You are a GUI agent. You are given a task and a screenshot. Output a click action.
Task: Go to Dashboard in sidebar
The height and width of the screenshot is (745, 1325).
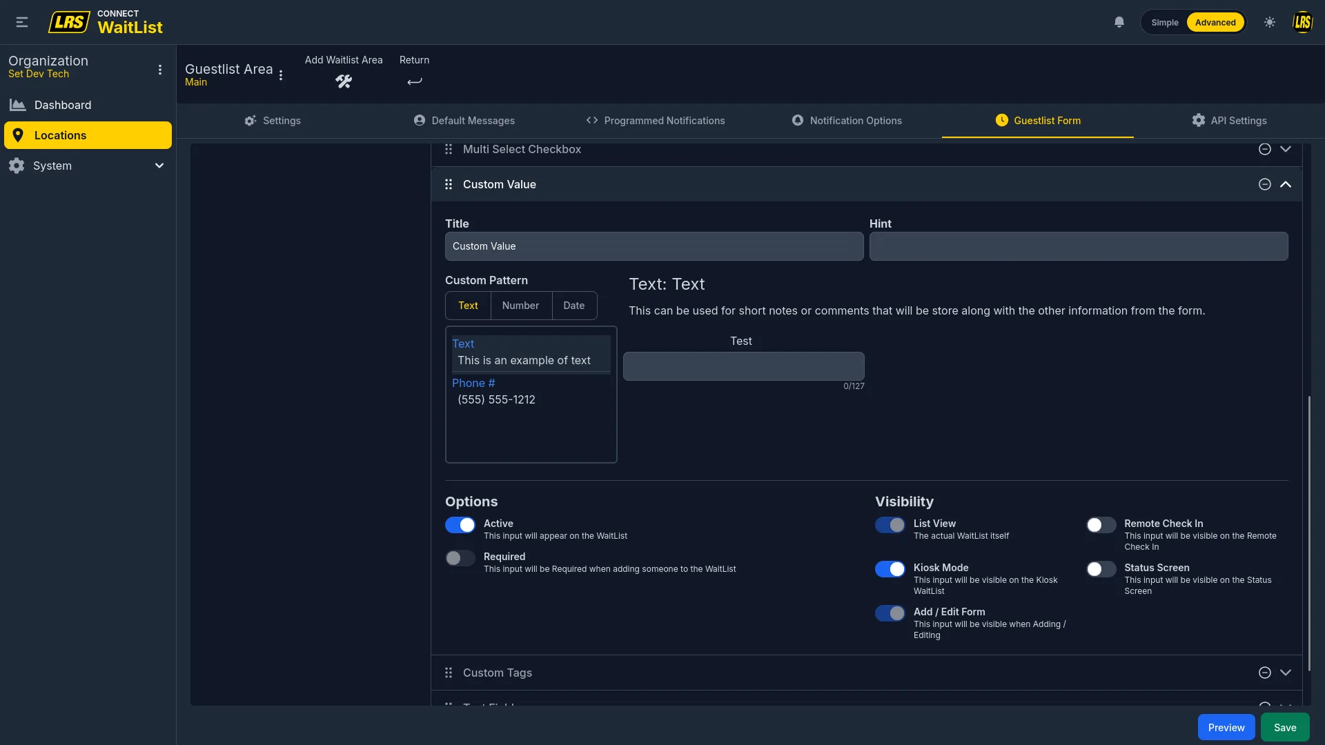coord(88,105)
